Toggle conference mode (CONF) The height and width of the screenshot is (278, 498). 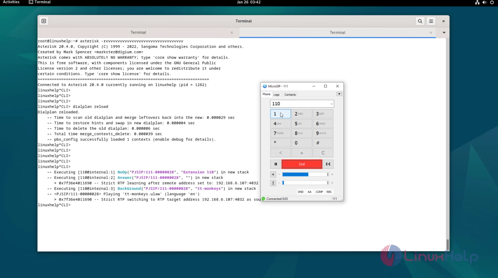319,192
